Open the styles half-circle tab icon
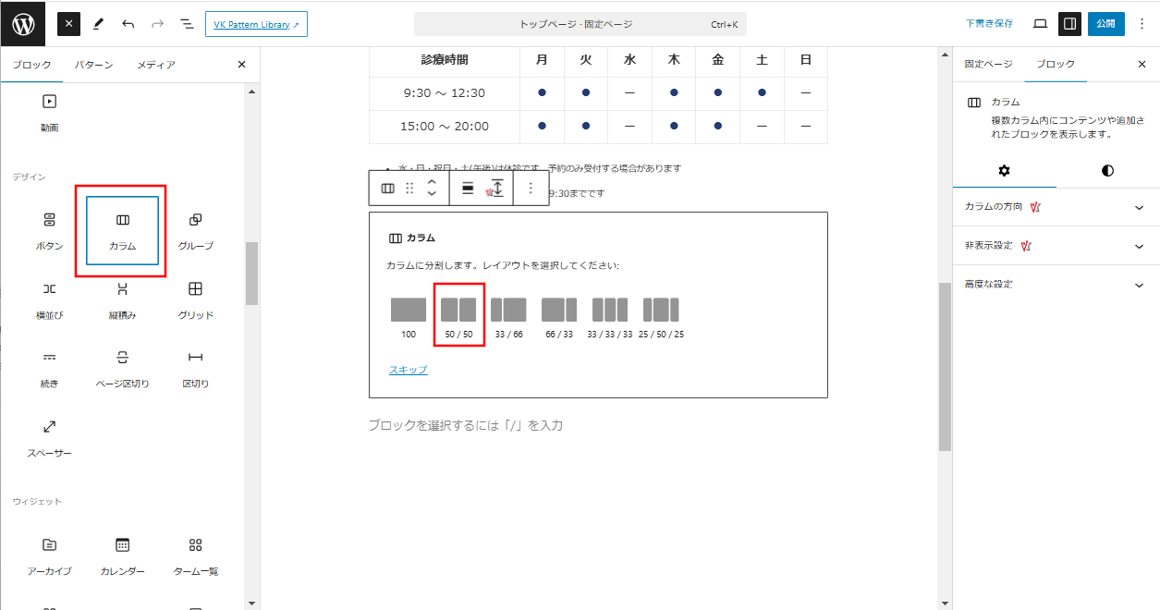The image size is (1160, 610). pyautogui.click(x=1107, y=171)
